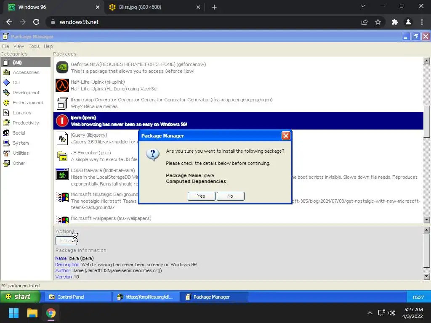Click the package info panel scroll up arrow
The width and height of the screenshot is (431, 323).
[427, 230]
